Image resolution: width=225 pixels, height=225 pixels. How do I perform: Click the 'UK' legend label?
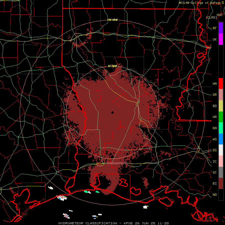tap(215, 39)
